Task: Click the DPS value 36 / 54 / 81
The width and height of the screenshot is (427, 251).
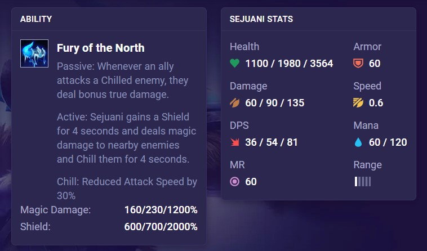Action: 271,142
